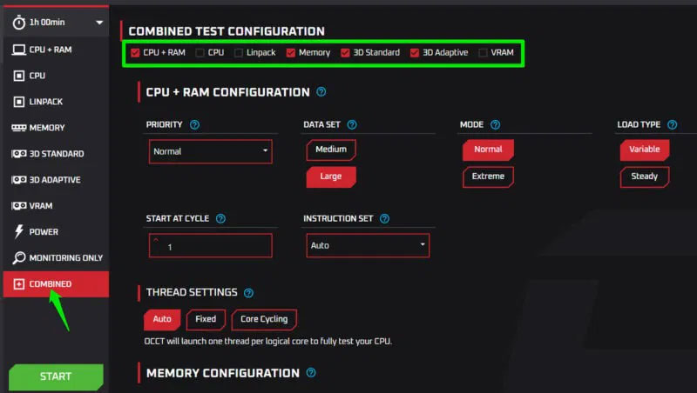Select the COMBINED test tab
This screenshot has height=393, width=697.
[56, 284]
